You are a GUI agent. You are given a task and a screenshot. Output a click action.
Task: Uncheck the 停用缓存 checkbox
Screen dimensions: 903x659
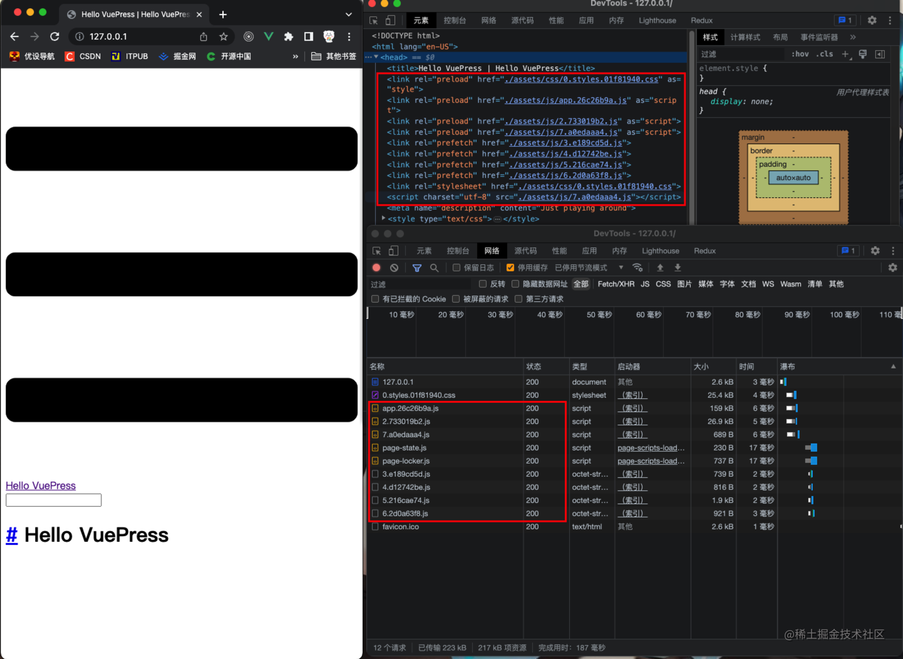point(510,267)
